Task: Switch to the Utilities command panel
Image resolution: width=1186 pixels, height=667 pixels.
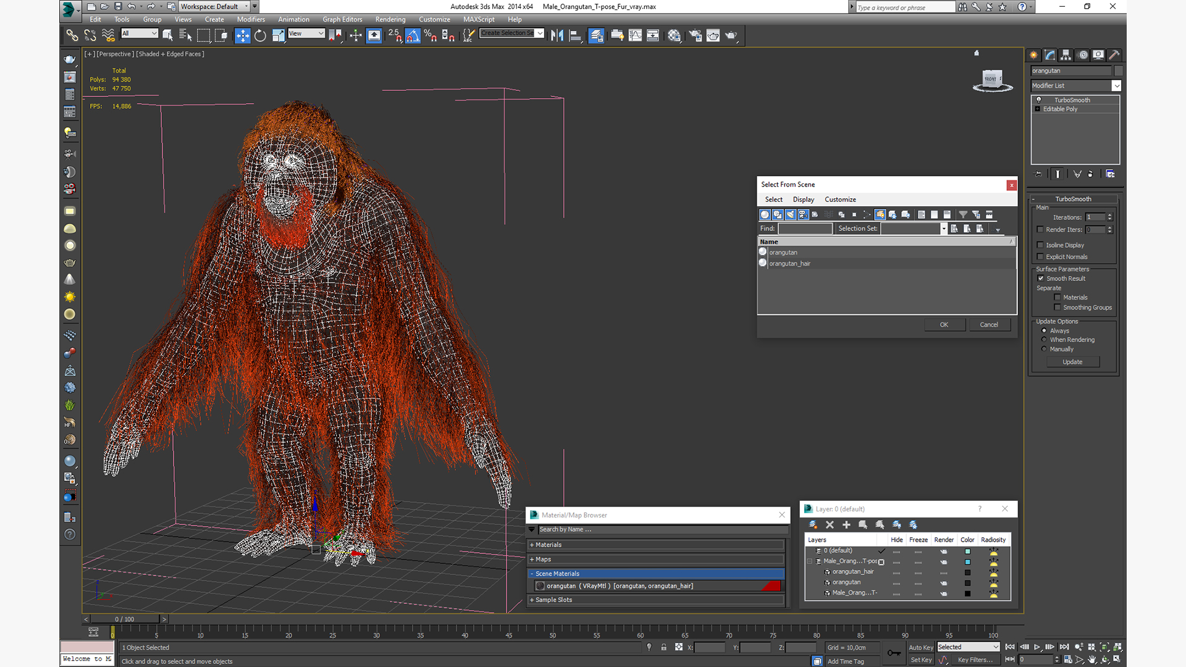Action: 1114,55
